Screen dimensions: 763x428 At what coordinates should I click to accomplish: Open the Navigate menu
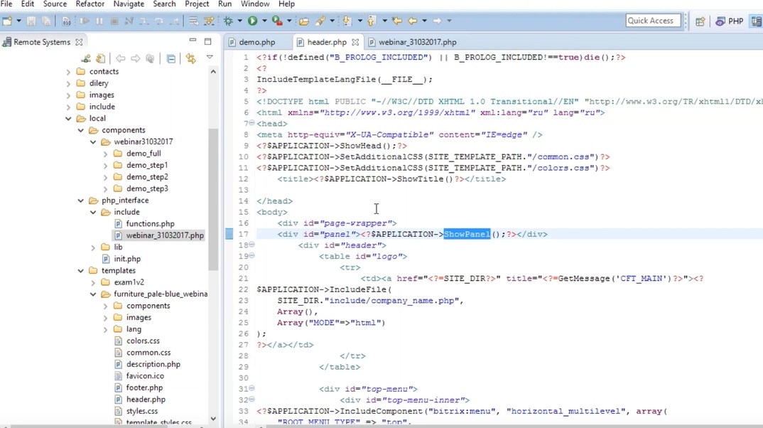tap(129, 4)
